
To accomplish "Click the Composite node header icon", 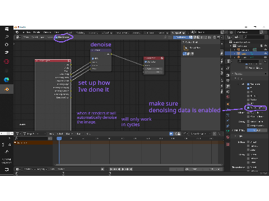I will [162, 58].
